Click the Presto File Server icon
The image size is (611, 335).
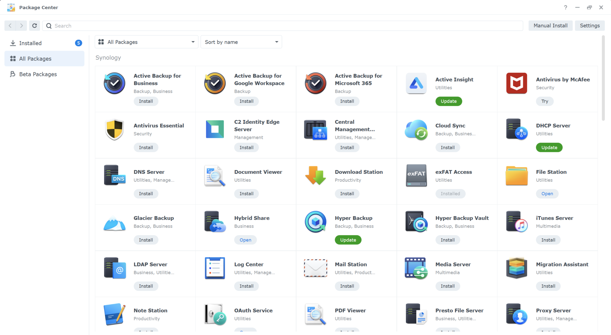(x=416, y=314)
